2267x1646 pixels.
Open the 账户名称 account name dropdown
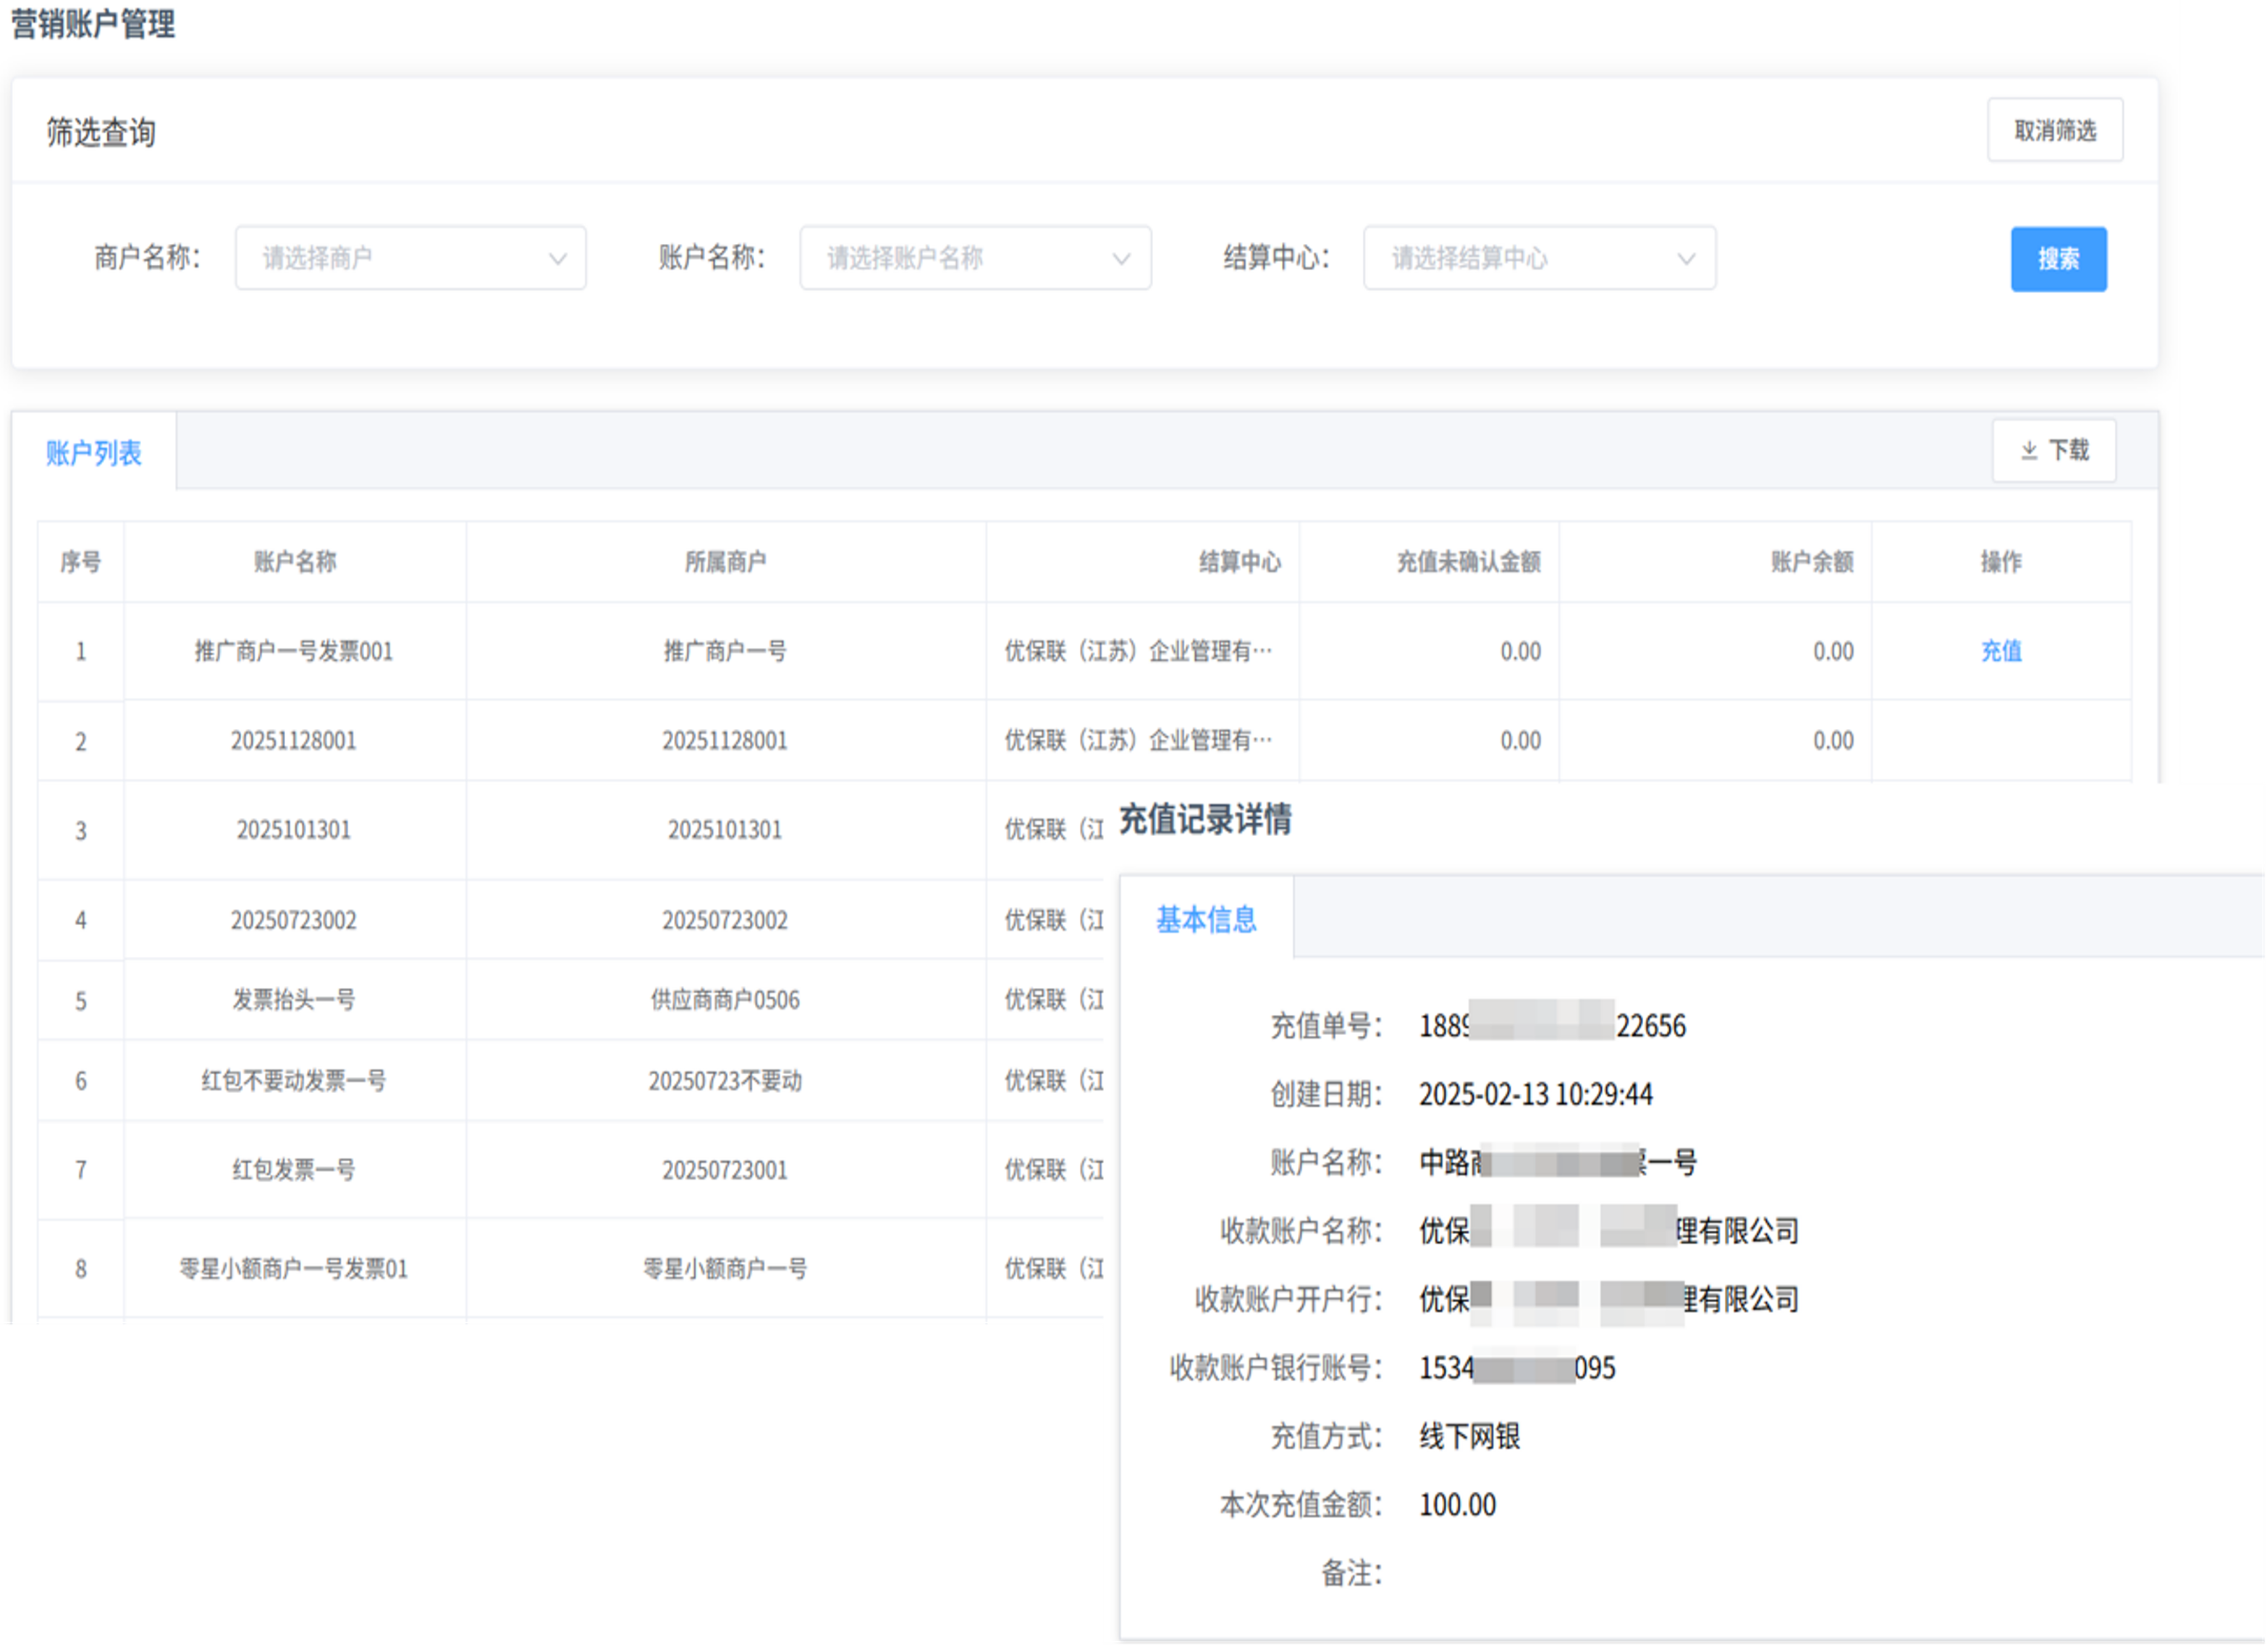pos(974,258)
